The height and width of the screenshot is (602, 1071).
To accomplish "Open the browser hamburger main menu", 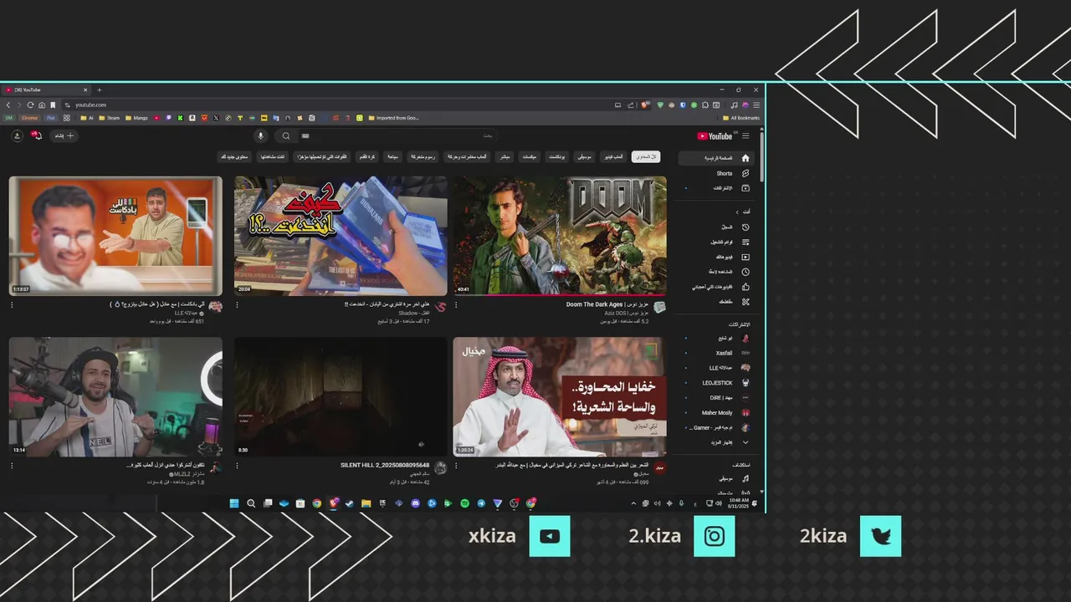I will pyautogui.click(x=756, y=105).
